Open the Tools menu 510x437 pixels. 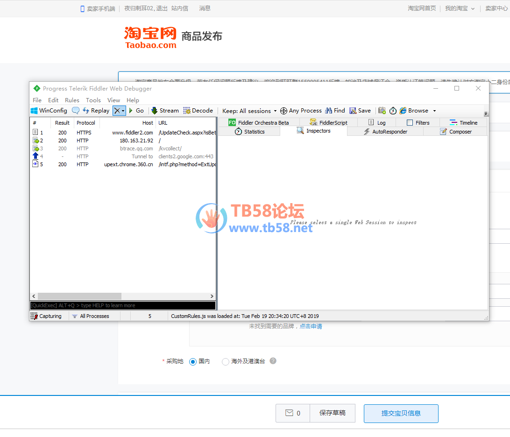pos(93,100)
